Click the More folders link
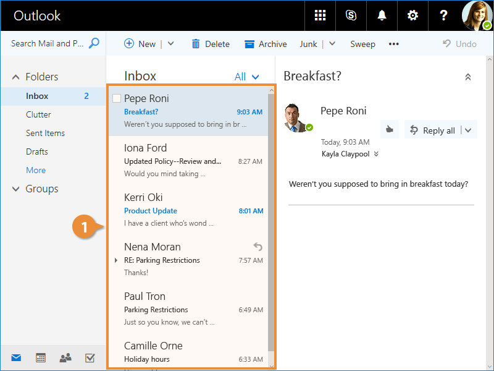Screen dimensions: 494x371 pos(36,170)
